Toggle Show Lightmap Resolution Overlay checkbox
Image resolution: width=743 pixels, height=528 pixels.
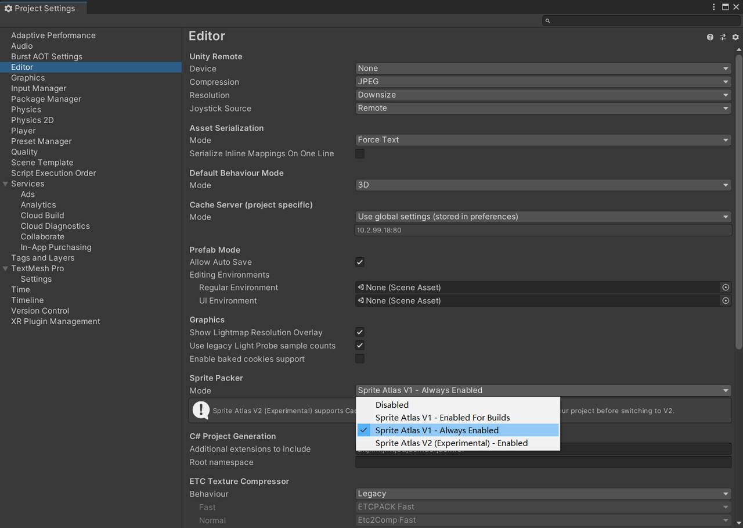coord(360,332)
